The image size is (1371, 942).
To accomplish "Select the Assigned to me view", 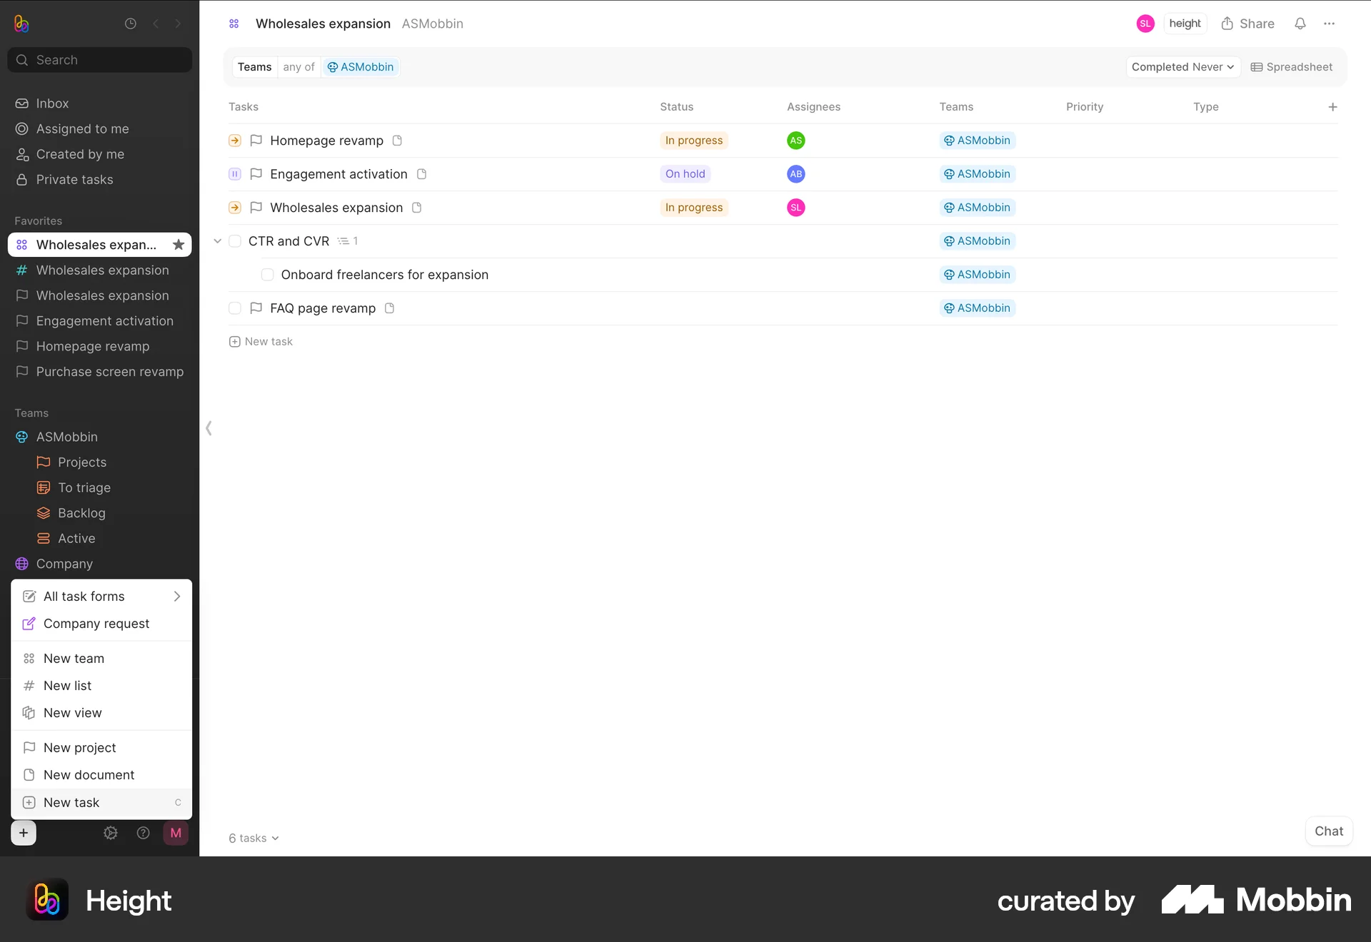I will pos(82,128).
